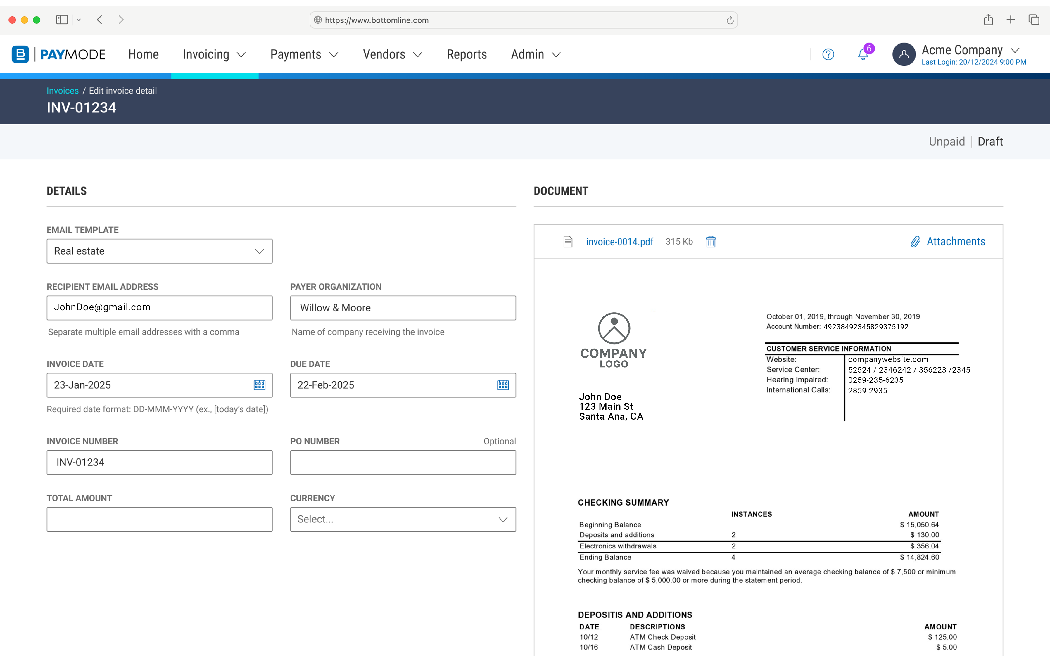Navigate to Invoices breadcrumb link
1050x656 pixels.
63,91
